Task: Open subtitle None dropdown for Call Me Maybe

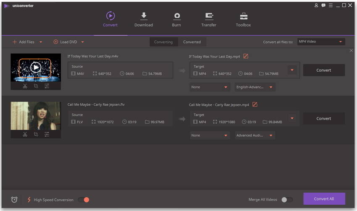Action: 210,135
